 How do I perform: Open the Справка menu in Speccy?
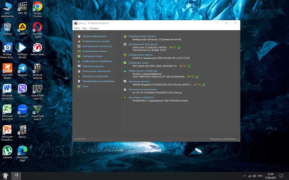[x=94, y=28]
